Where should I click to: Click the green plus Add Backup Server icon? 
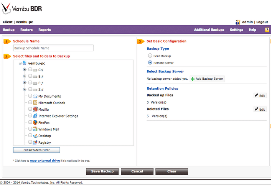[192, 79]
